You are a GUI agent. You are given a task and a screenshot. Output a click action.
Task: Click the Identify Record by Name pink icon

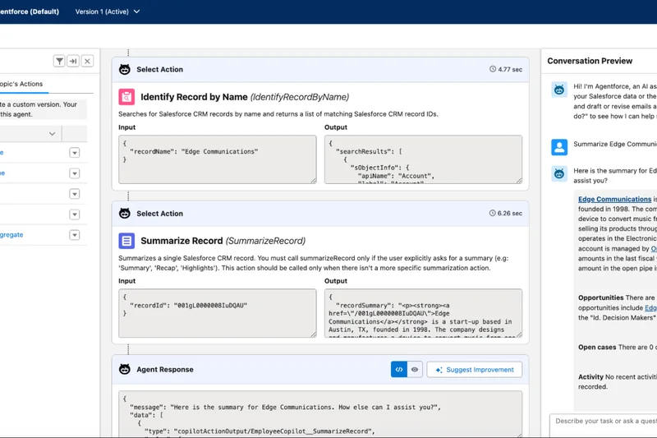pos(126,97)
